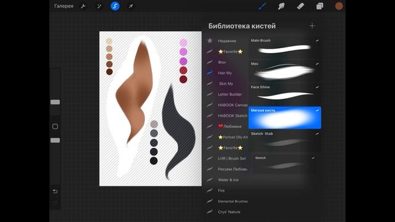Image resolution: width=395 pixels, height=222 pixels.
Task: Click the brush icon beside Letter Builder
Action: point(210,94)
